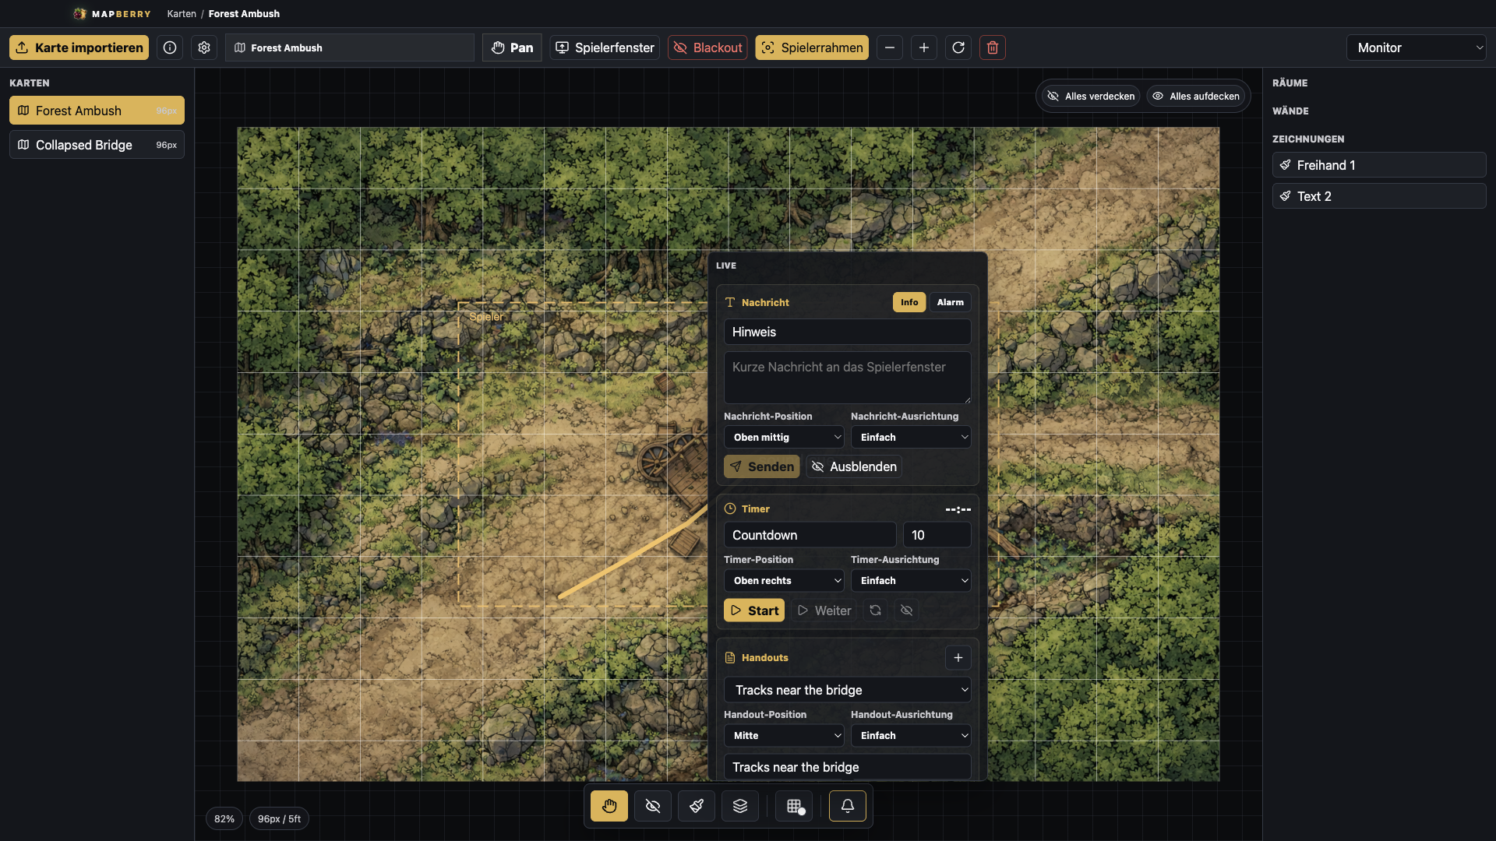Viewport: 1496px width, 841px height.
Task: Open the Spielerfenster player window
Action: tap(605, 48)
